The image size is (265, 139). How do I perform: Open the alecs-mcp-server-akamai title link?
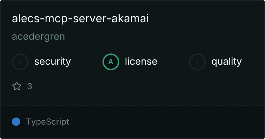click(x=80, y=18)
